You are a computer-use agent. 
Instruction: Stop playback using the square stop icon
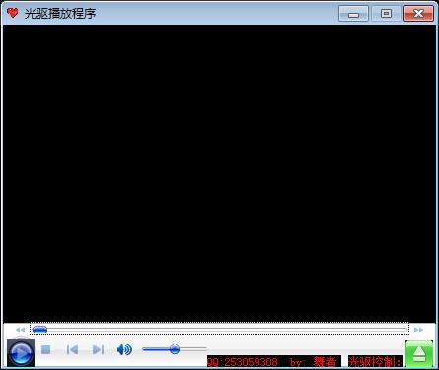coord(46,349)
